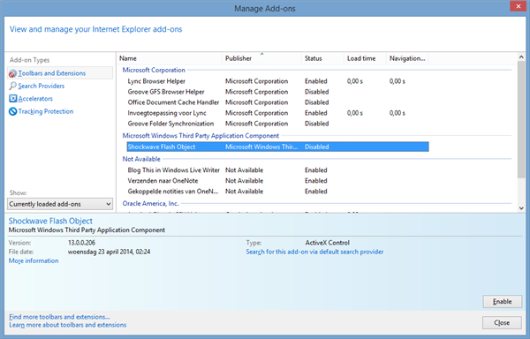Search for this add-on via default provider
The image size is (530, 339).
pyautogui.click(x=314, y=252)
